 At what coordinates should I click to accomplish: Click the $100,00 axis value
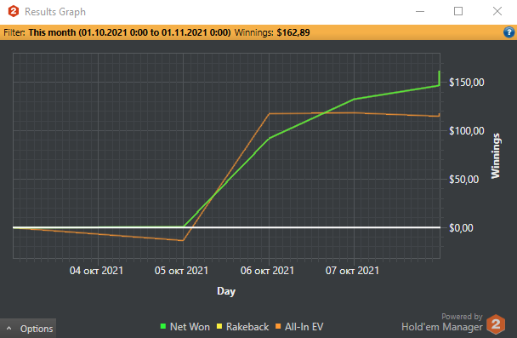(467, 131)
